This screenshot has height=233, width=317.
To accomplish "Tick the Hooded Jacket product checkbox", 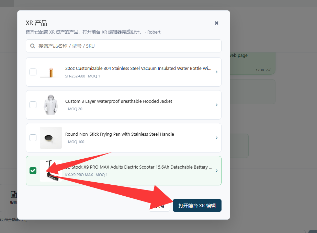I will [x=33, y=105].
